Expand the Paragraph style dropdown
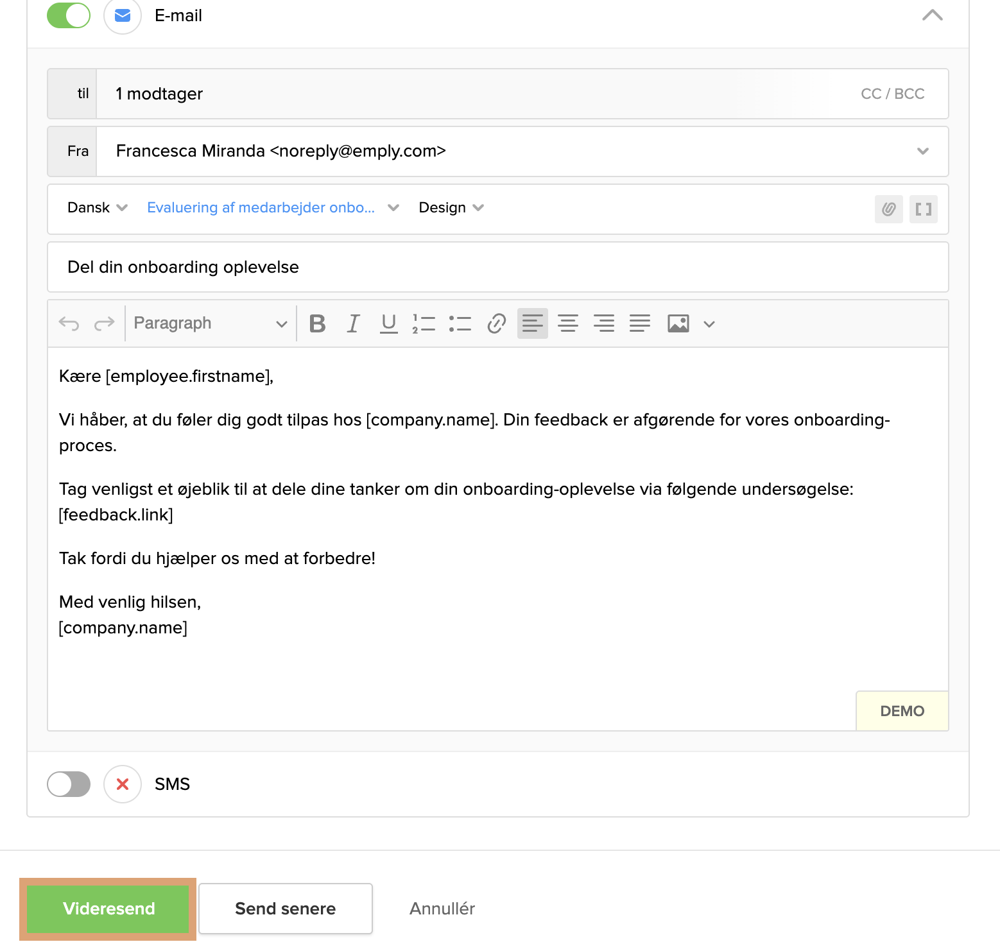Viewport: 1000px width, 951px height. pyautogui.click(x=210, y=323)
